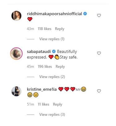Open riddhimakapoorsahniofficial's profile picture
The image size is (116, 126).
coord(16,16)
